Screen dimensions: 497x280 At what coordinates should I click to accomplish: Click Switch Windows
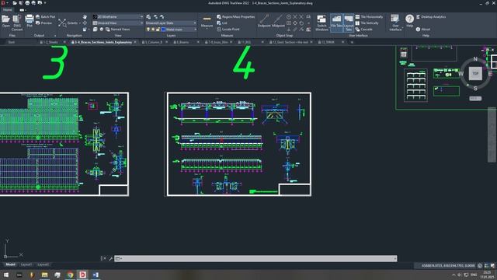pyautogui.click(x=321, y=23)
